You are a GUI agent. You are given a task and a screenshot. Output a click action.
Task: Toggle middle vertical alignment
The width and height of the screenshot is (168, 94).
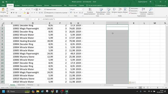34,9
